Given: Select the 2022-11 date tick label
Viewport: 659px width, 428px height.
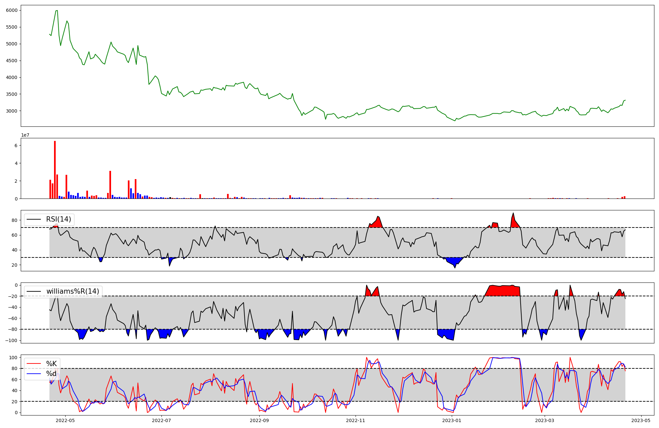Looking at the screenshot, I should coord(356,420).
